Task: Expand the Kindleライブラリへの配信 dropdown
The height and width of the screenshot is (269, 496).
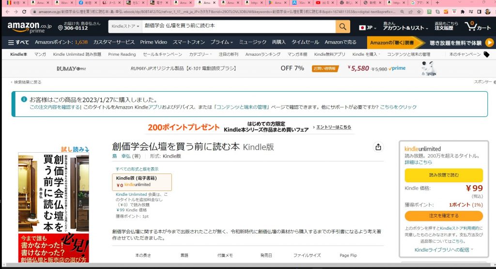Action: 444,250
